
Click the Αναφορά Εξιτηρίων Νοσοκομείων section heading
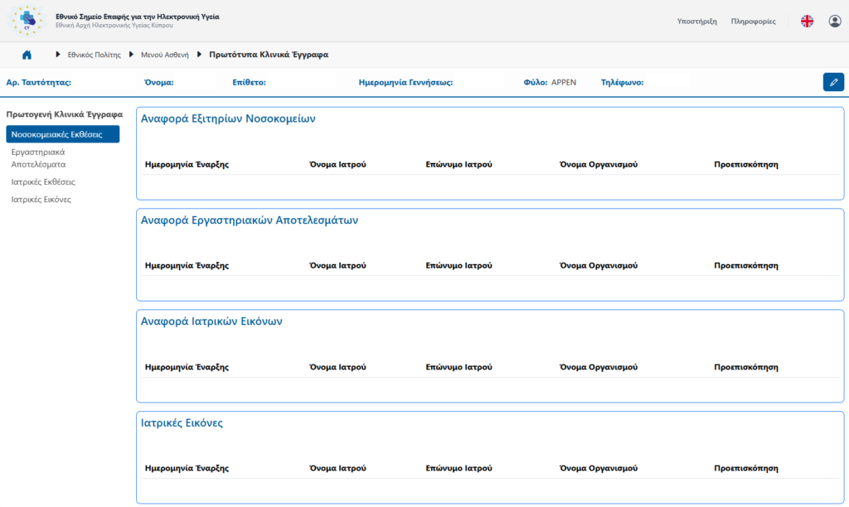[x=228, y=118]
